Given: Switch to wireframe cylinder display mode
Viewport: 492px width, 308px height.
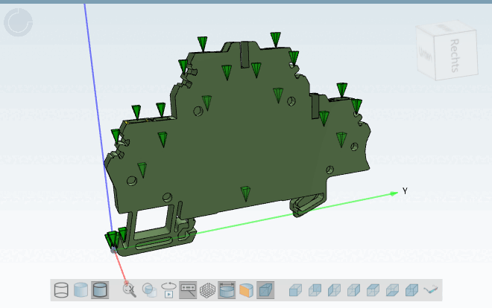Looking at the screenshot, I should pyautogui.click(x=61, y=290).
